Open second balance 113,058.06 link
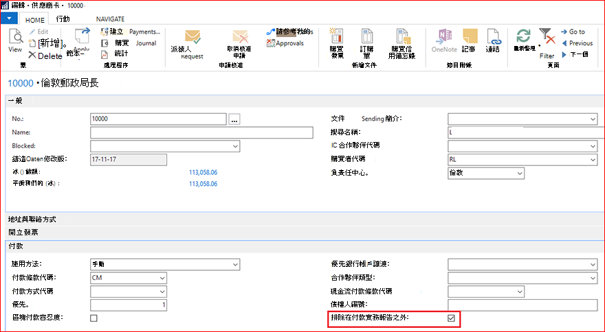This screenshot has height=332, width=605. [203, 184]
